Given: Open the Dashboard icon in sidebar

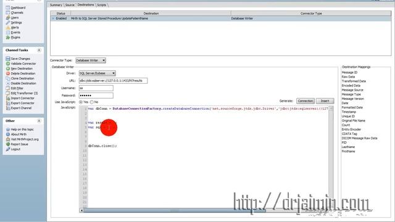Looking at the screenshot, I should click(x=8, y=8).
